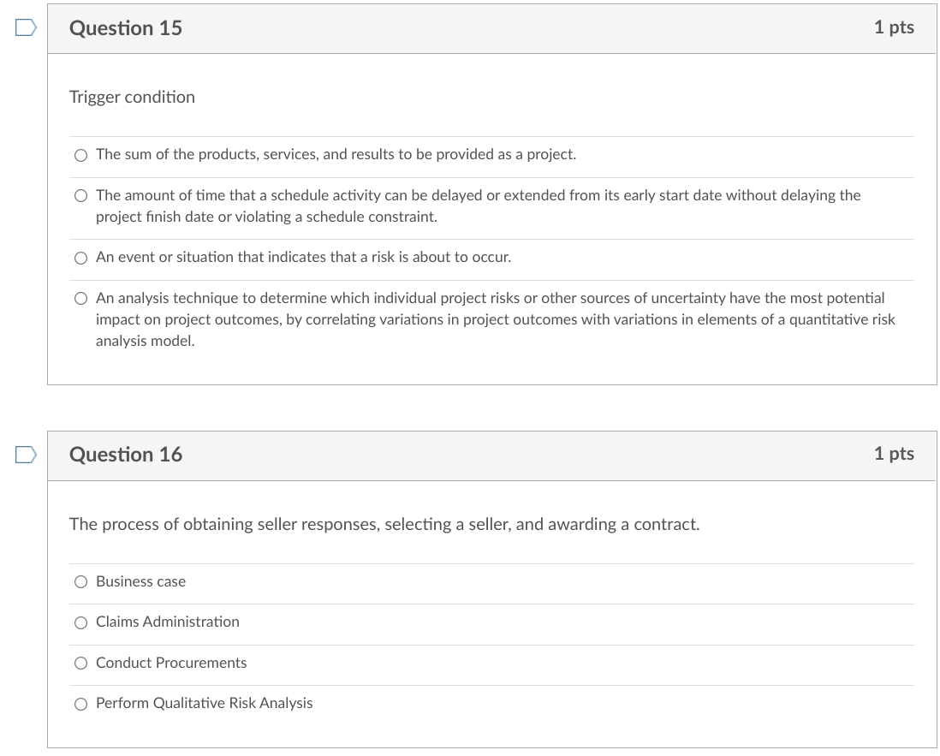Mark the Conduct Procurements radio button

80,664
